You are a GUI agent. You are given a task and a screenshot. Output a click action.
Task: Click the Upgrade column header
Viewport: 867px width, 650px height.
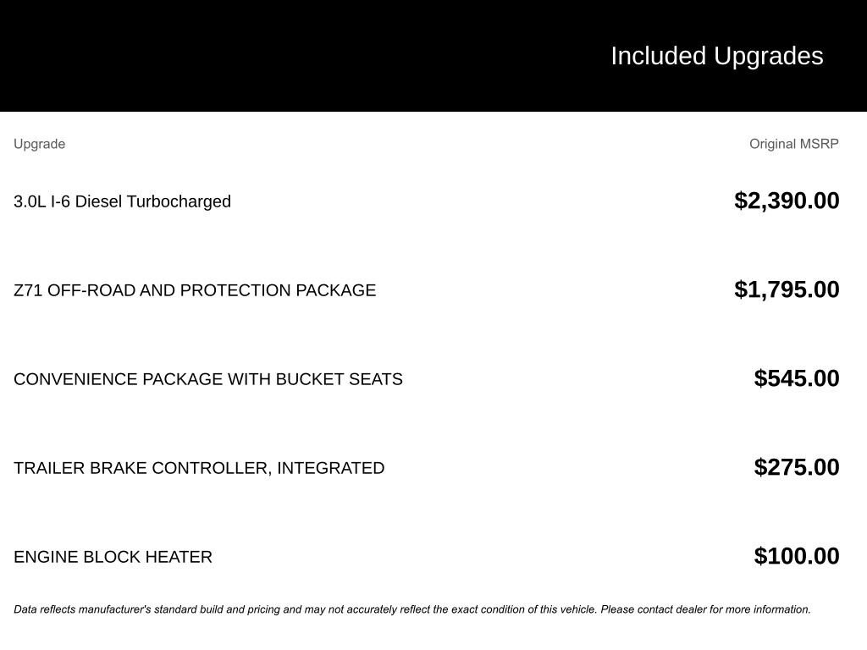click(x=39, y=144)
